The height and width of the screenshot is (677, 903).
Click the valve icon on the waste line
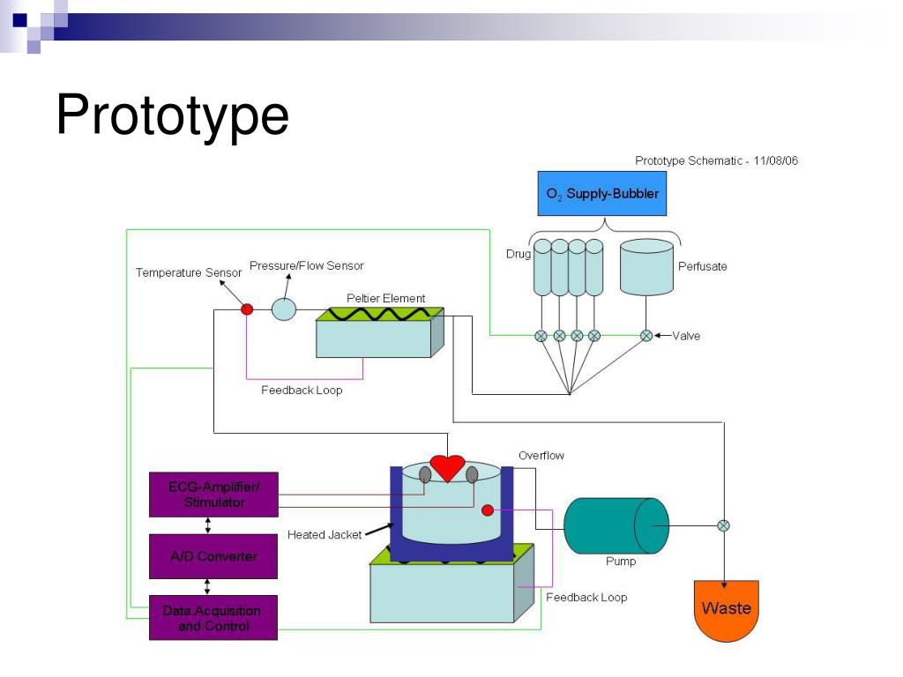(723, 525)
